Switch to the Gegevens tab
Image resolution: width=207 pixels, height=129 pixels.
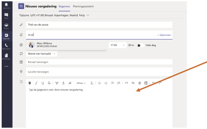(x=64, y=7)
